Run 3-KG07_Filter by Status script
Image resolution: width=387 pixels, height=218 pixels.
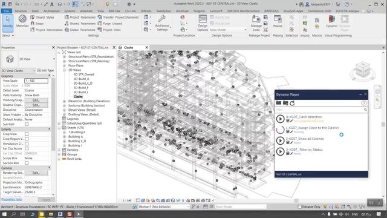tap(280, 151)
